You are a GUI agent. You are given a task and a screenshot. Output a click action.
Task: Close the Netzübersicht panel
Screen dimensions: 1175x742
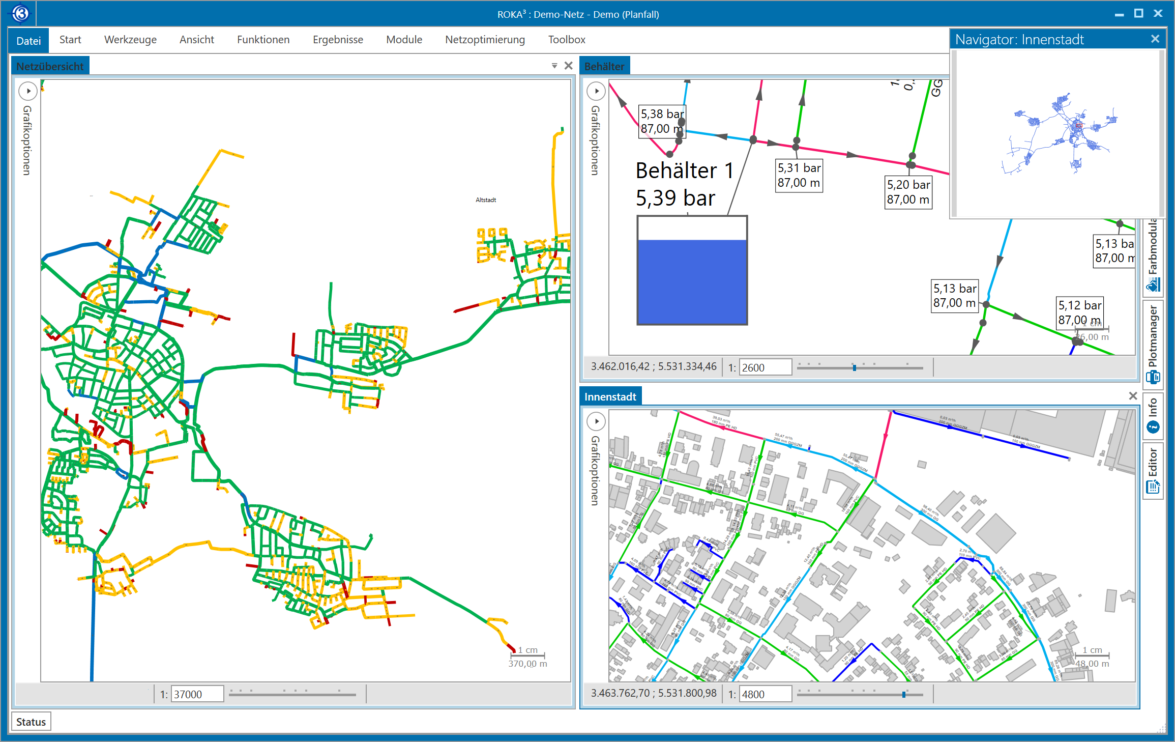tap(569, 66)
